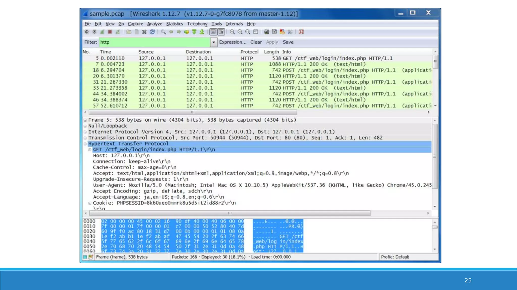Click the Zoom out toolbar icon

point(240,32)
